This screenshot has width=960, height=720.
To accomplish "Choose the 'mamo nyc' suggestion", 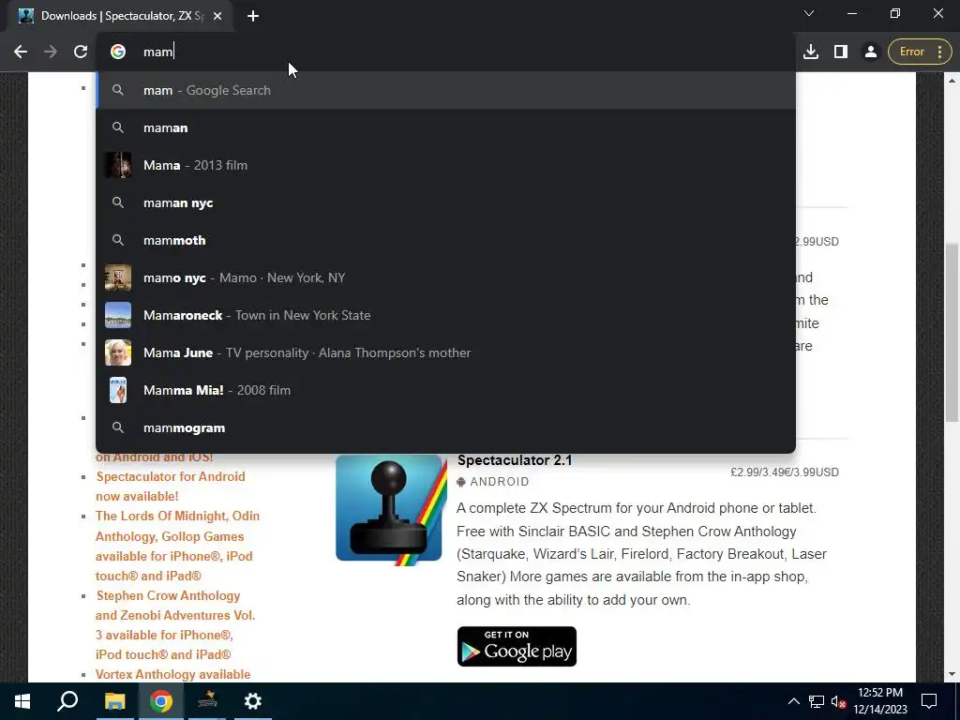I will 445,277.
